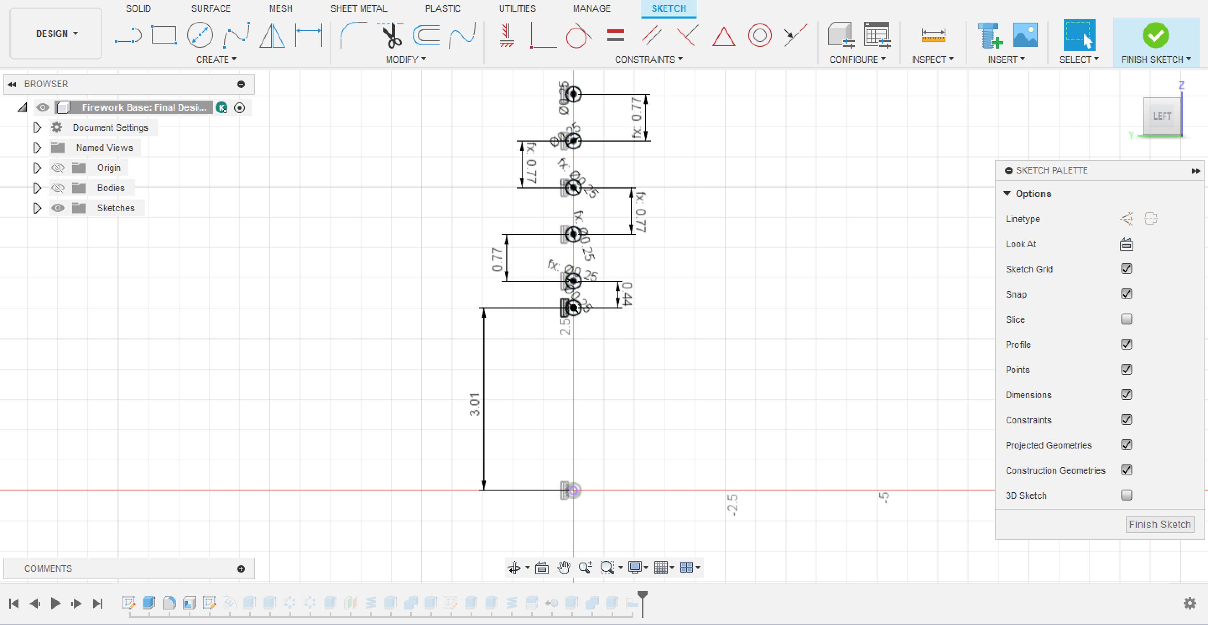
Task: Open the DESIGN workspace dropdown
Action: pos(56,34)
